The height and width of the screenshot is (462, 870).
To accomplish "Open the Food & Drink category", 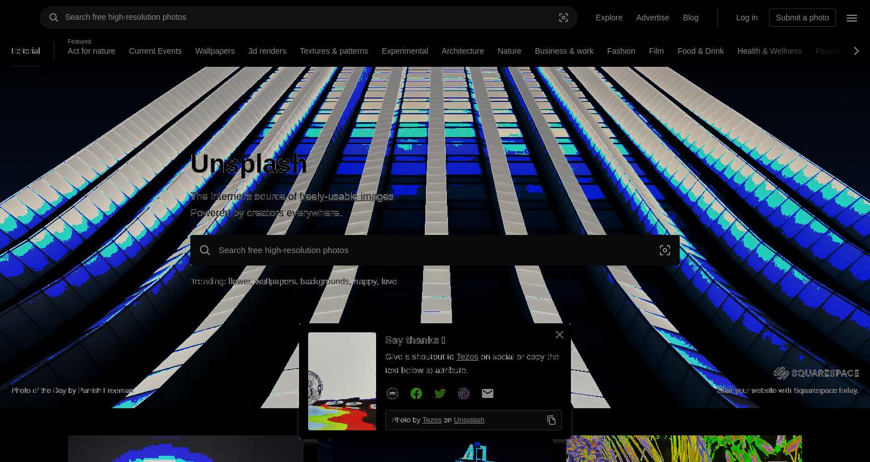I will coord(701,51).
